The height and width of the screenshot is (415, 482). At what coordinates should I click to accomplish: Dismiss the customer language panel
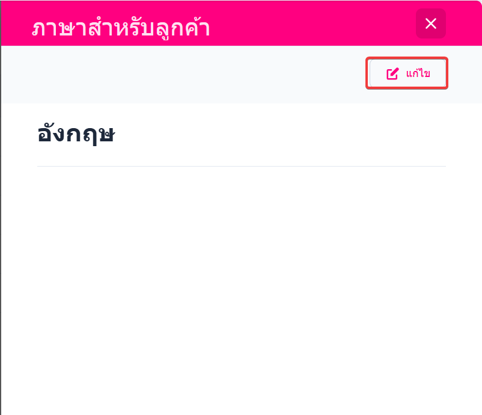coord(430,23)
